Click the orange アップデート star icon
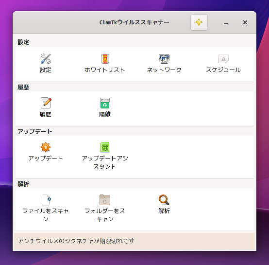Viewport: 269px width, 265px height. (46, 147)
